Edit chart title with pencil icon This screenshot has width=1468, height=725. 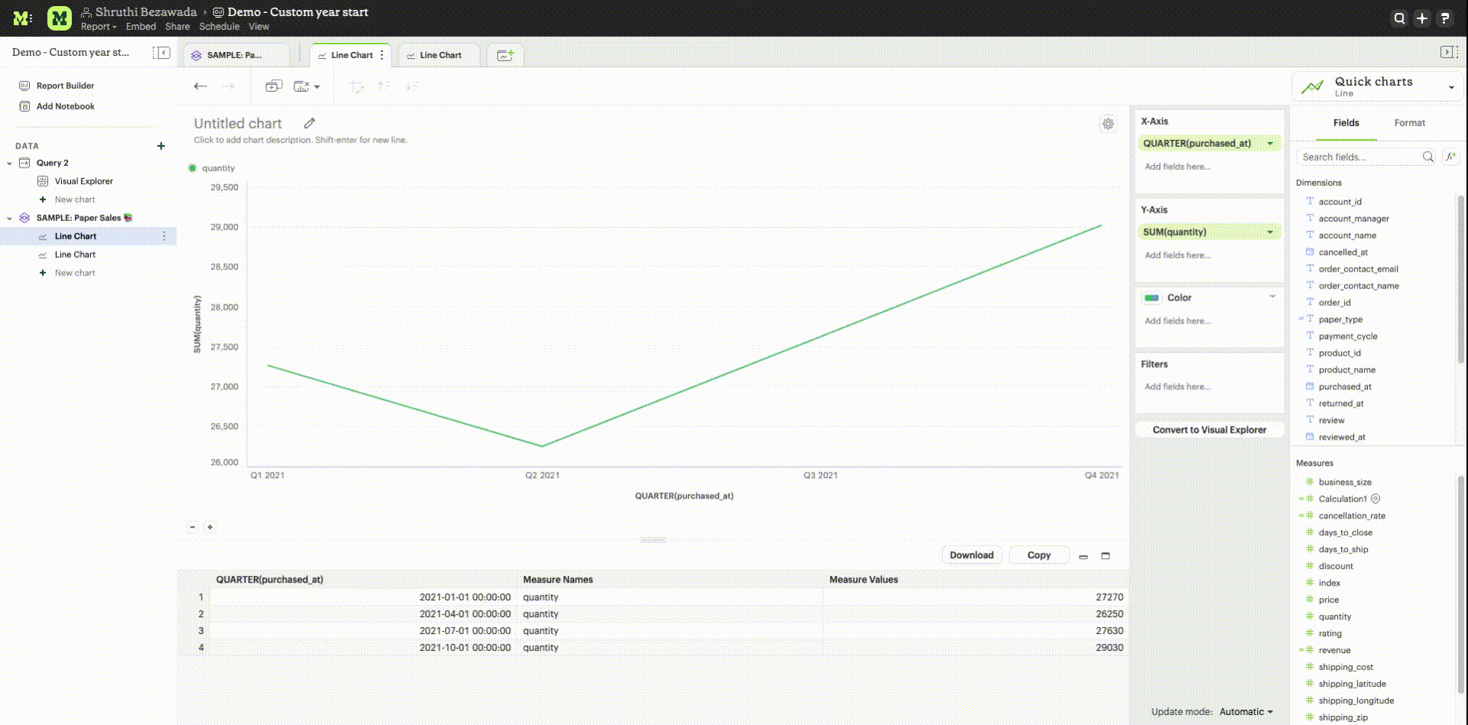(x=310, y=123)
